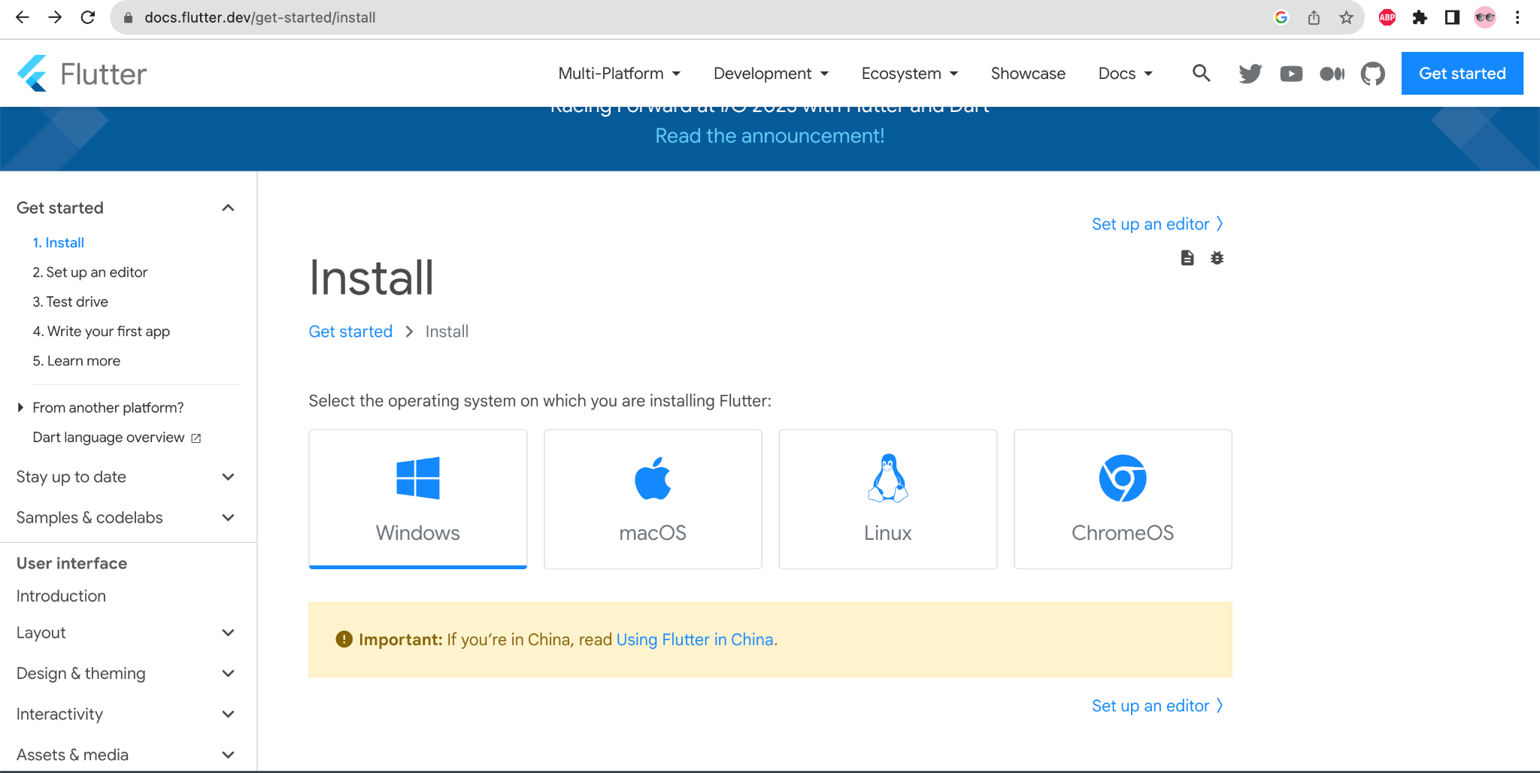
Task: Open Flutter's GitHub repository icon
Action: point(1372,74)
